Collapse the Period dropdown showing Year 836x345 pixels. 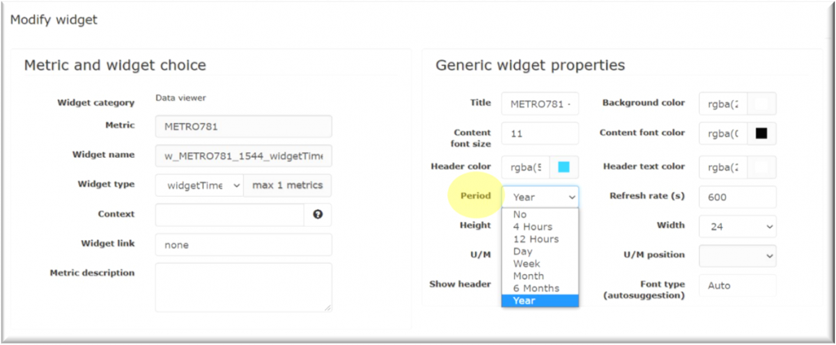tap(540, 198)
